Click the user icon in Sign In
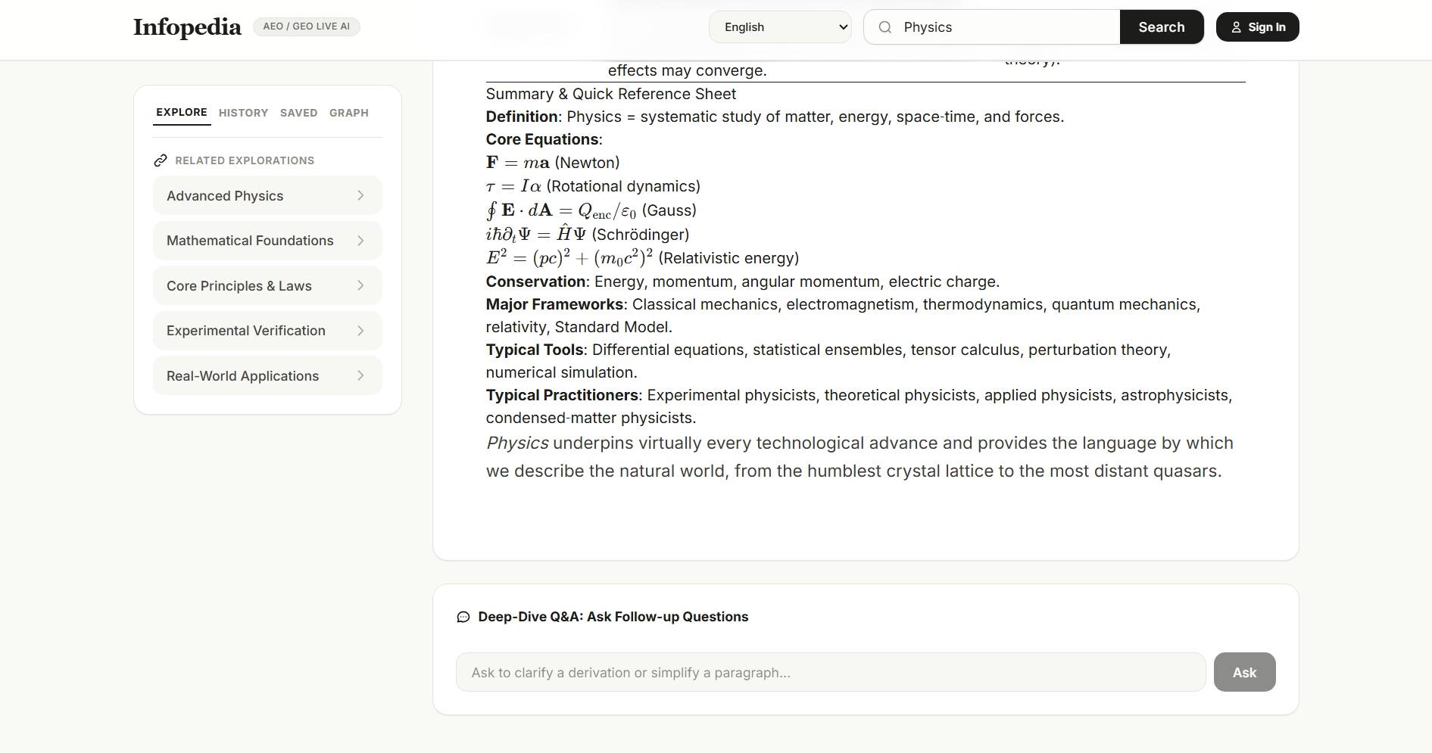1432x753 pixels. click(x=1236, y=27)
